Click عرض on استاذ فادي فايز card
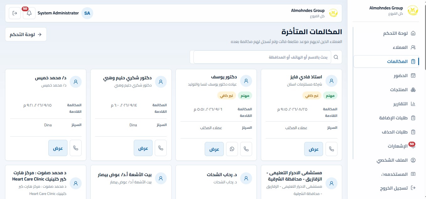The height and width of the screenshot is (199, 426). coord(314,149)
